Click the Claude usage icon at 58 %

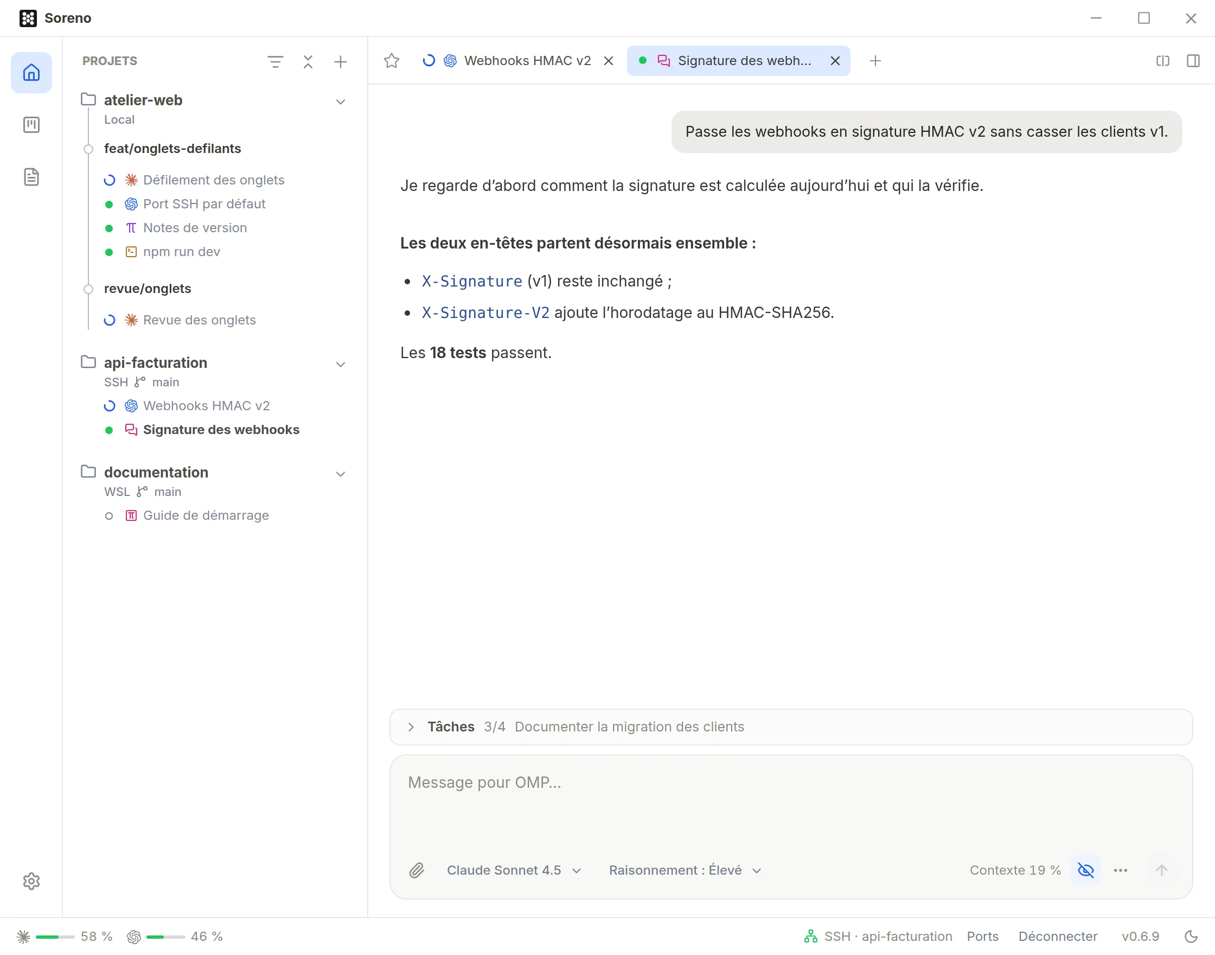(23, 936)
